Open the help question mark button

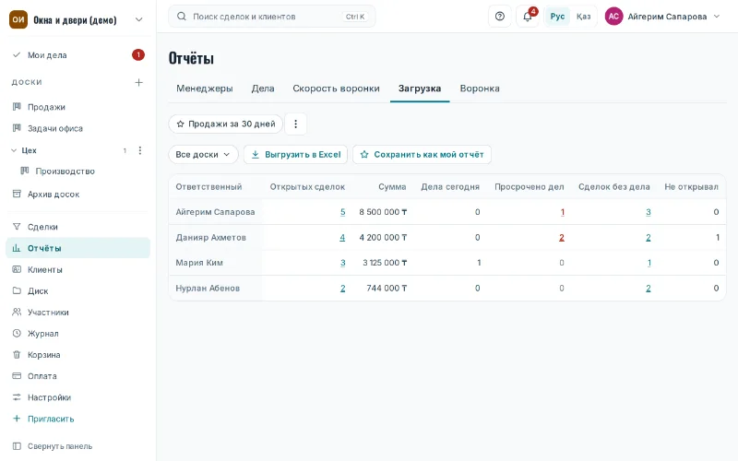pos(500,17)
